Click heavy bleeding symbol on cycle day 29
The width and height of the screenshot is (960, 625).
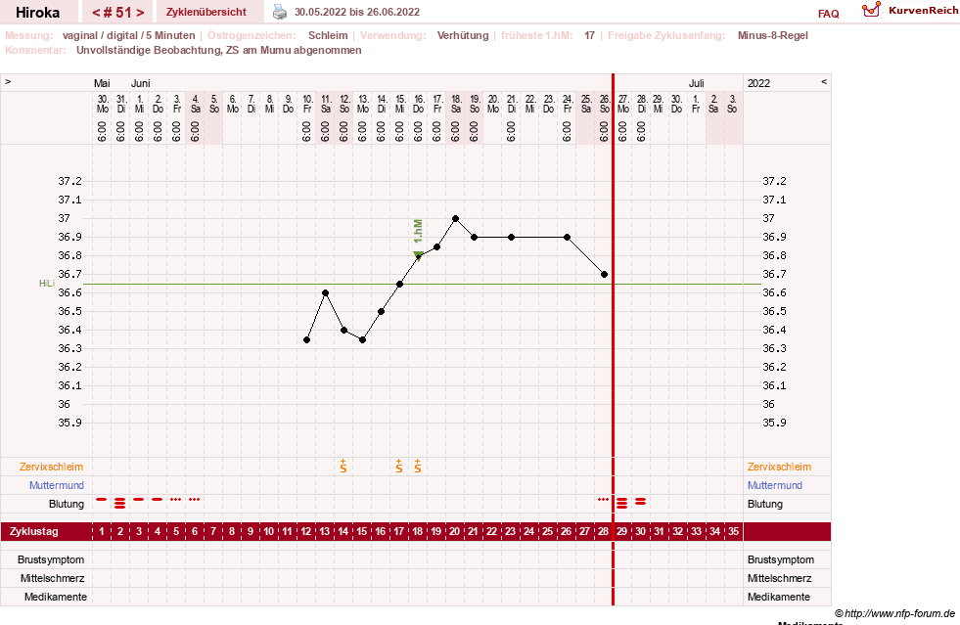[622, 503]
